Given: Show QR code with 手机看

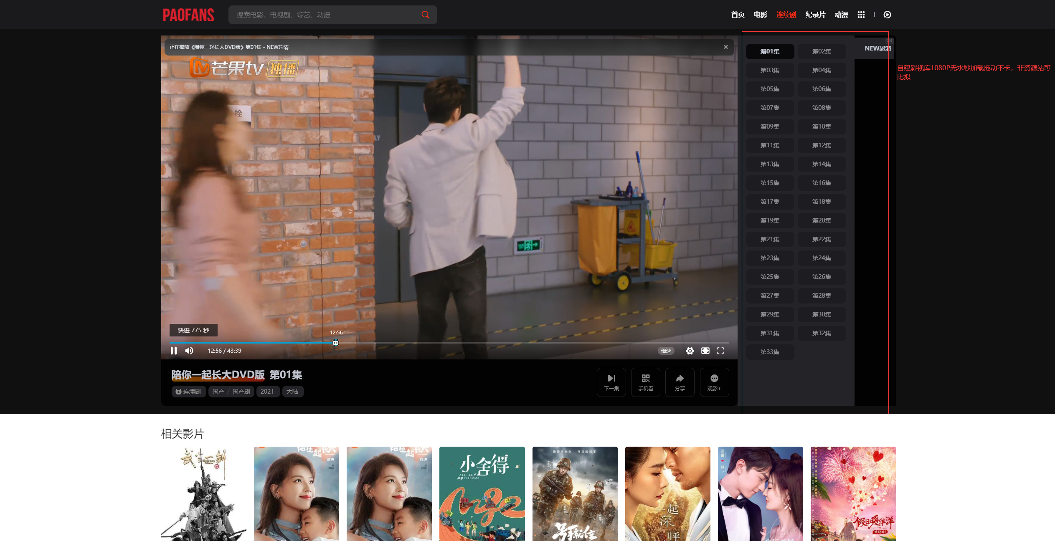Looking at the screenshot, I should (x=646, y=382).
